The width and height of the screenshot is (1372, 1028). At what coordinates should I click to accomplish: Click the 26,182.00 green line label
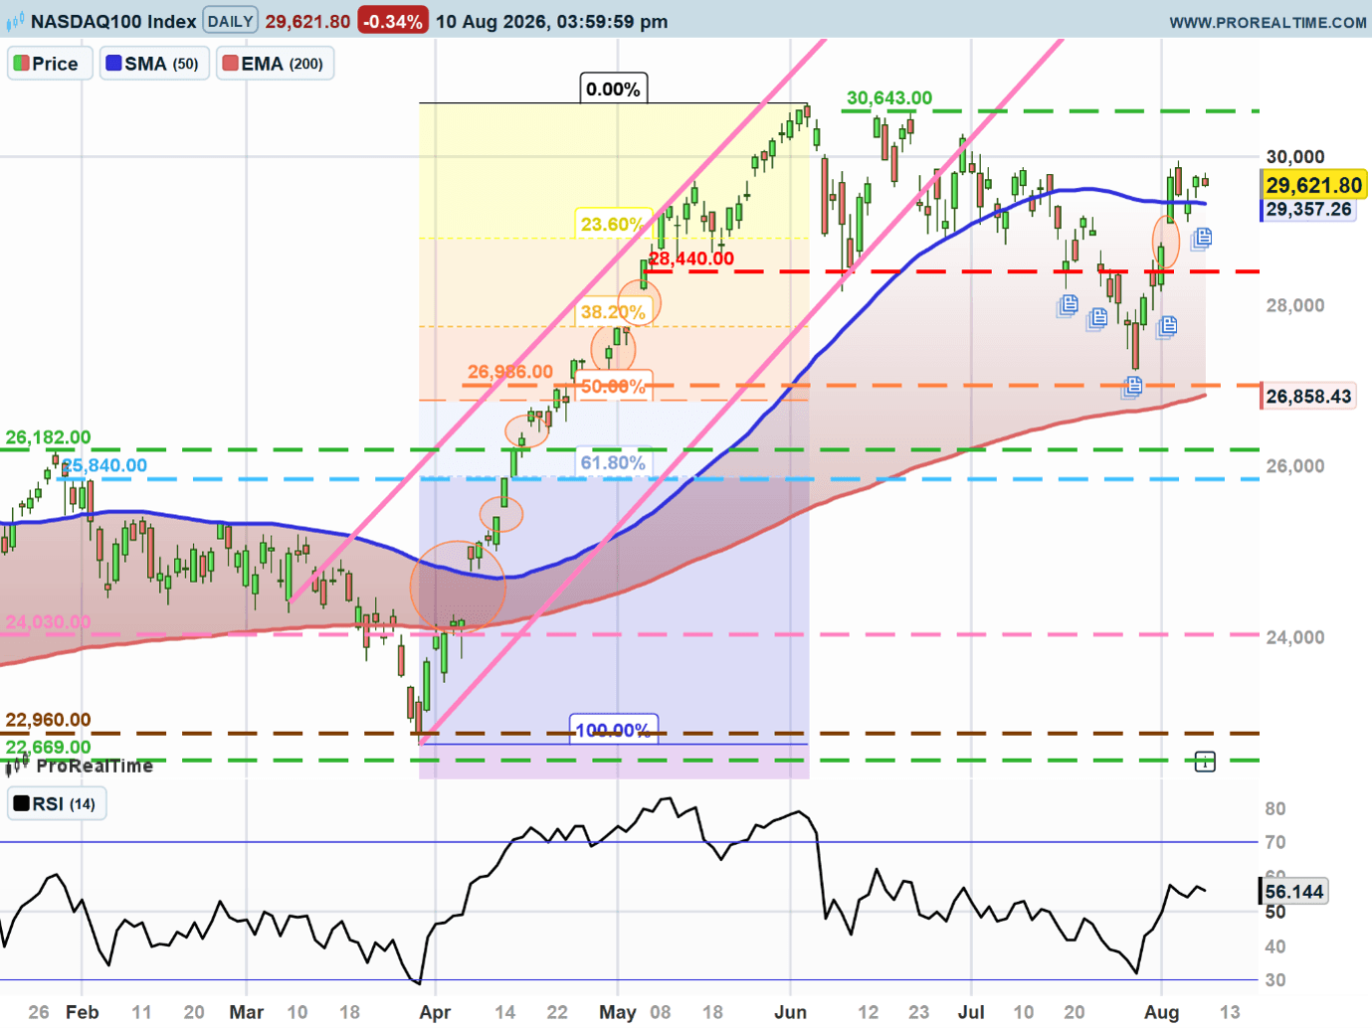tap(48, 437)
